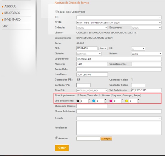Click the magenta toner color dot

click(x=111, y=101)
